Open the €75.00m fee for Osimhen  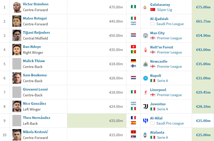pyautogui.click(x=203, y=7)
